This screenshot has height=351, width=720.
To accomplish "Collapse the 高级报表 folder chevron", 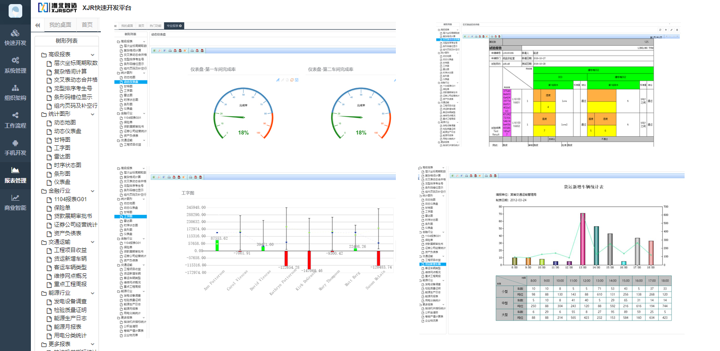I will [93, 54].
